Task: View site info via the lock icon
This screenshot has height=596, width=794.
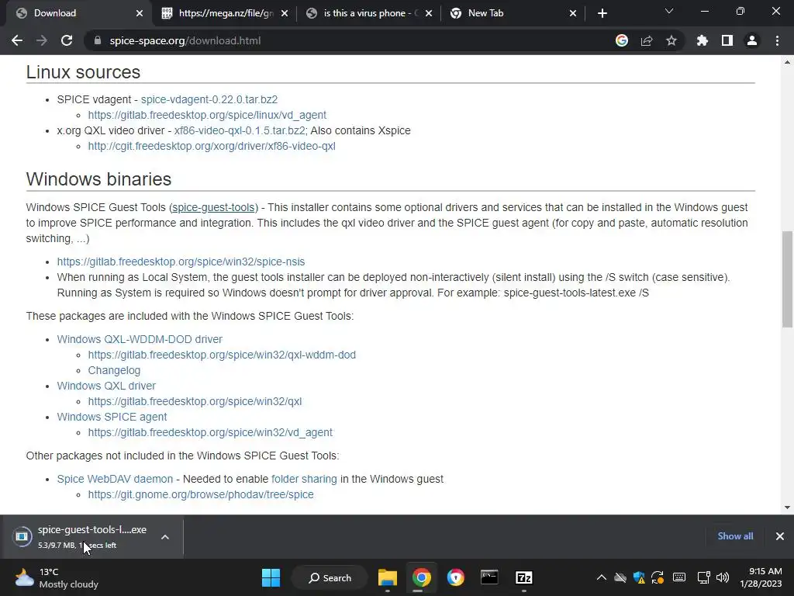Action: (x=98, y=40)
